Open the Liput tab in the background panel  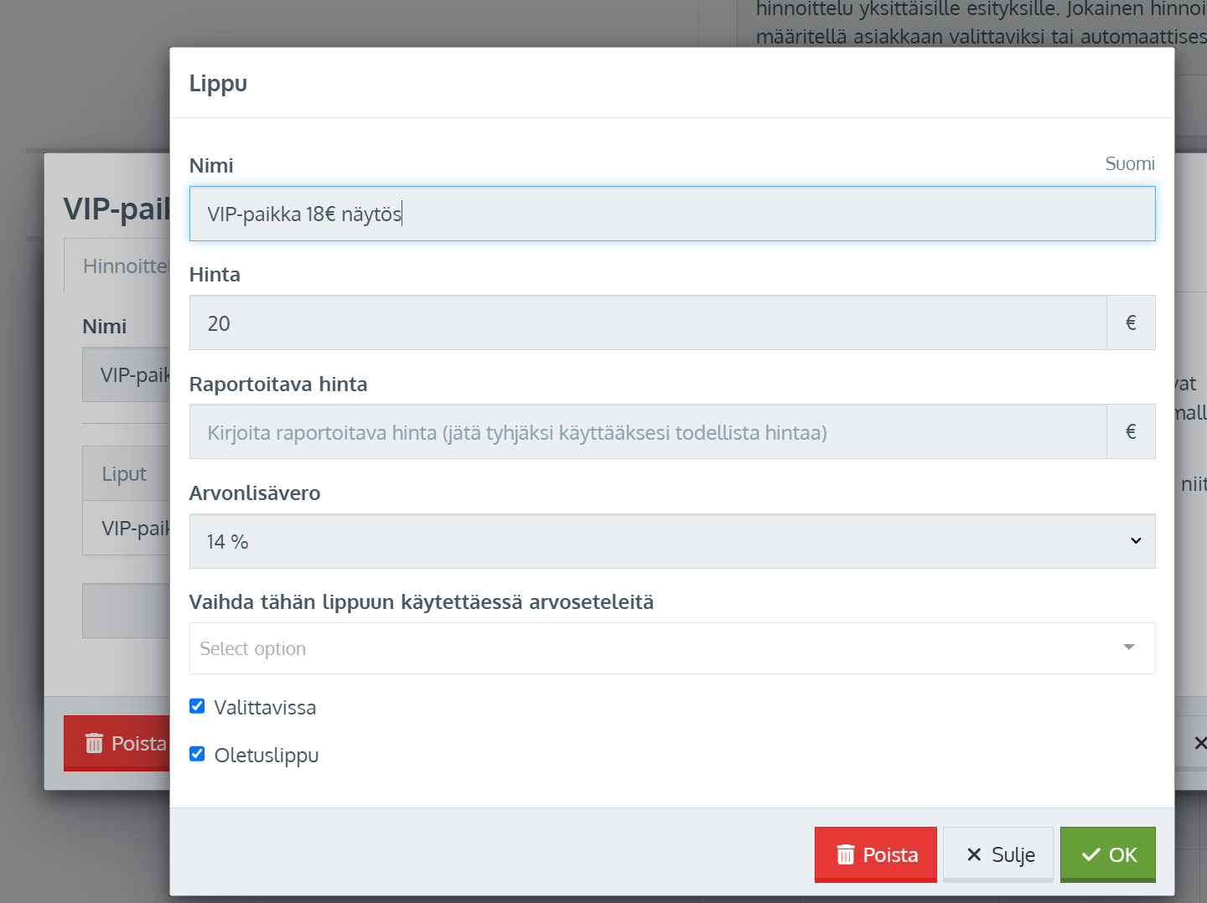pos(124,474)
